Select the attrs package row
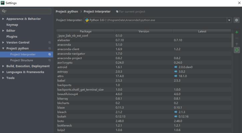242x133 pixels. tap(144, 76)
